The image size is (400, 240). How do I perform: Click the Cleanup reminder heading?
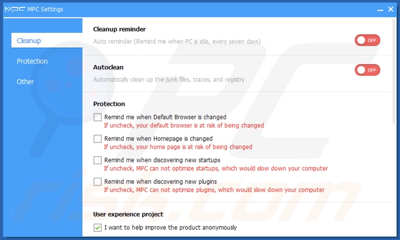tap(119, 29)
